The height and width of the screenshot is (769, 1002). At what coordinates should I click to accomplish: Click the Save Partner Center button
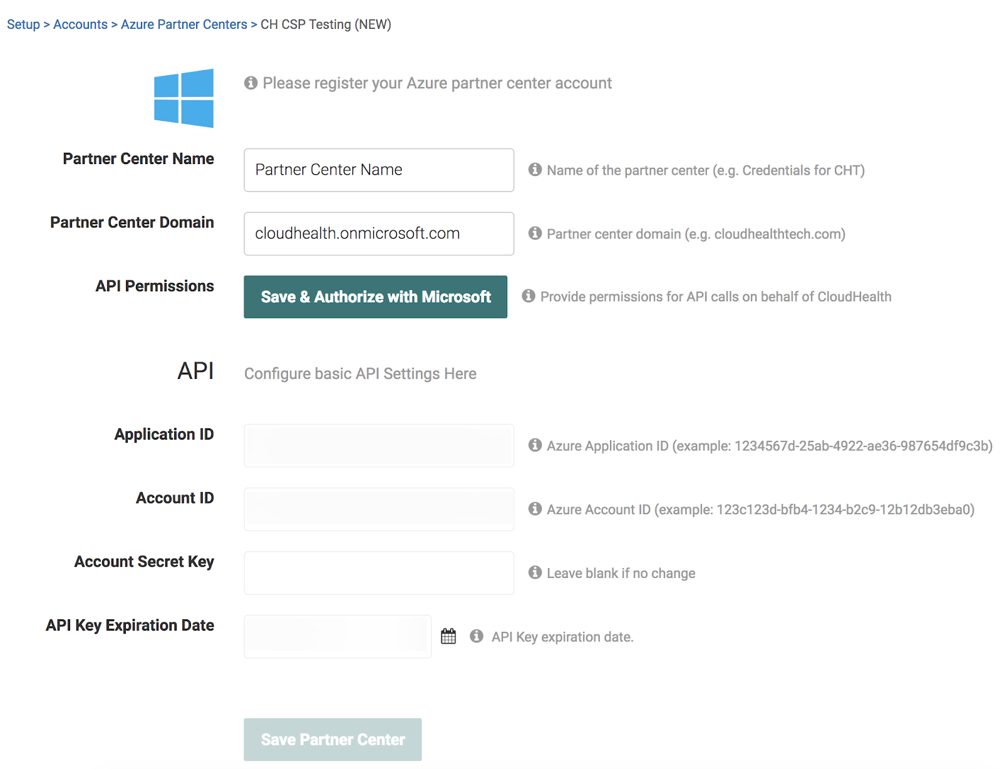click(333, 739)
